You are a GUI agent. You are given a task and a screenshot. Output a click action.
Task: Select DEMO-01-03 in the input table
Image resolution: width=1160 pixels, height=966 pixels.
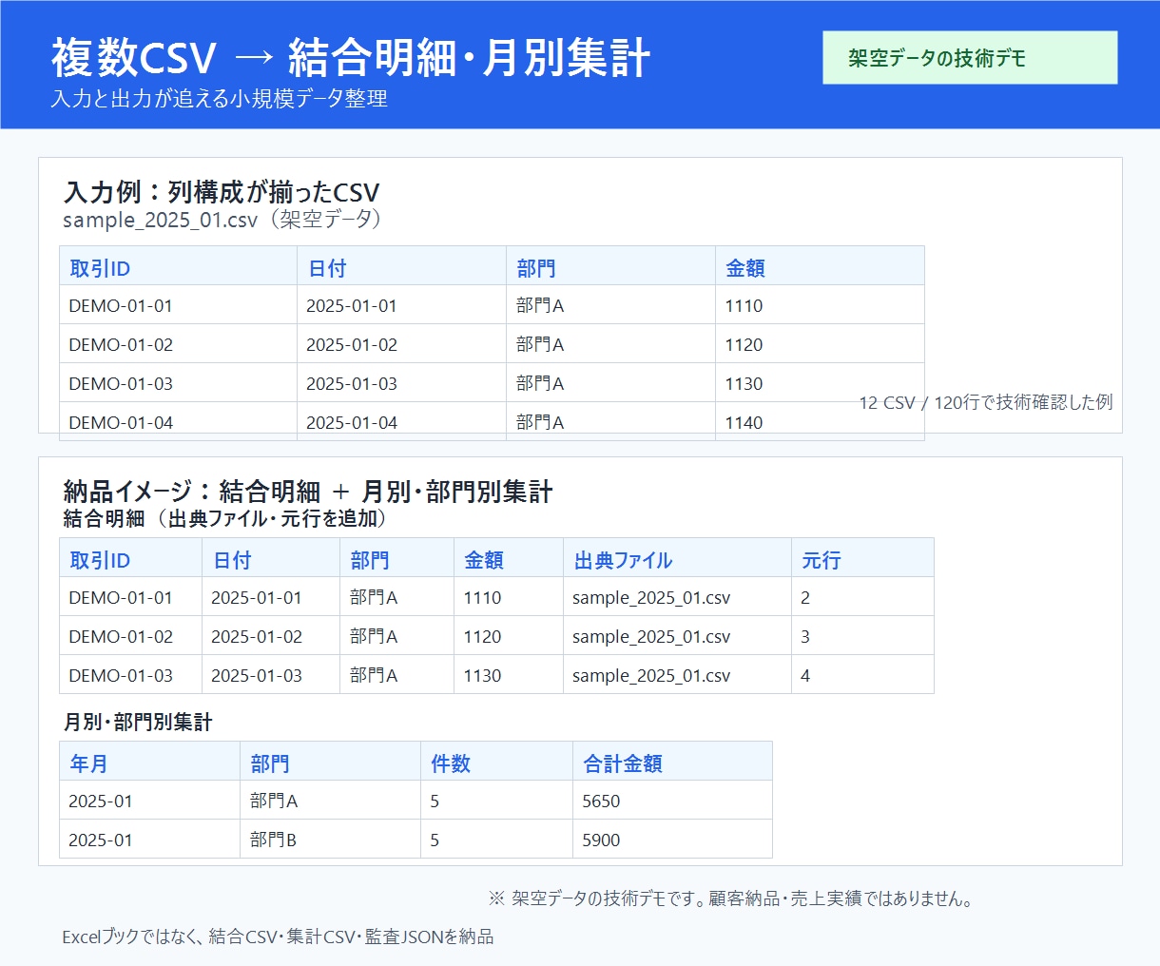[121, 384]
